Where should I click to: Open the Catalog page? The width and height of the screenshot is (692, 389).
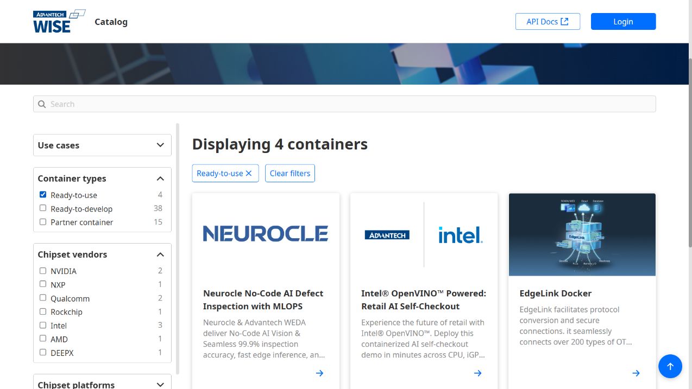[111, 22]
